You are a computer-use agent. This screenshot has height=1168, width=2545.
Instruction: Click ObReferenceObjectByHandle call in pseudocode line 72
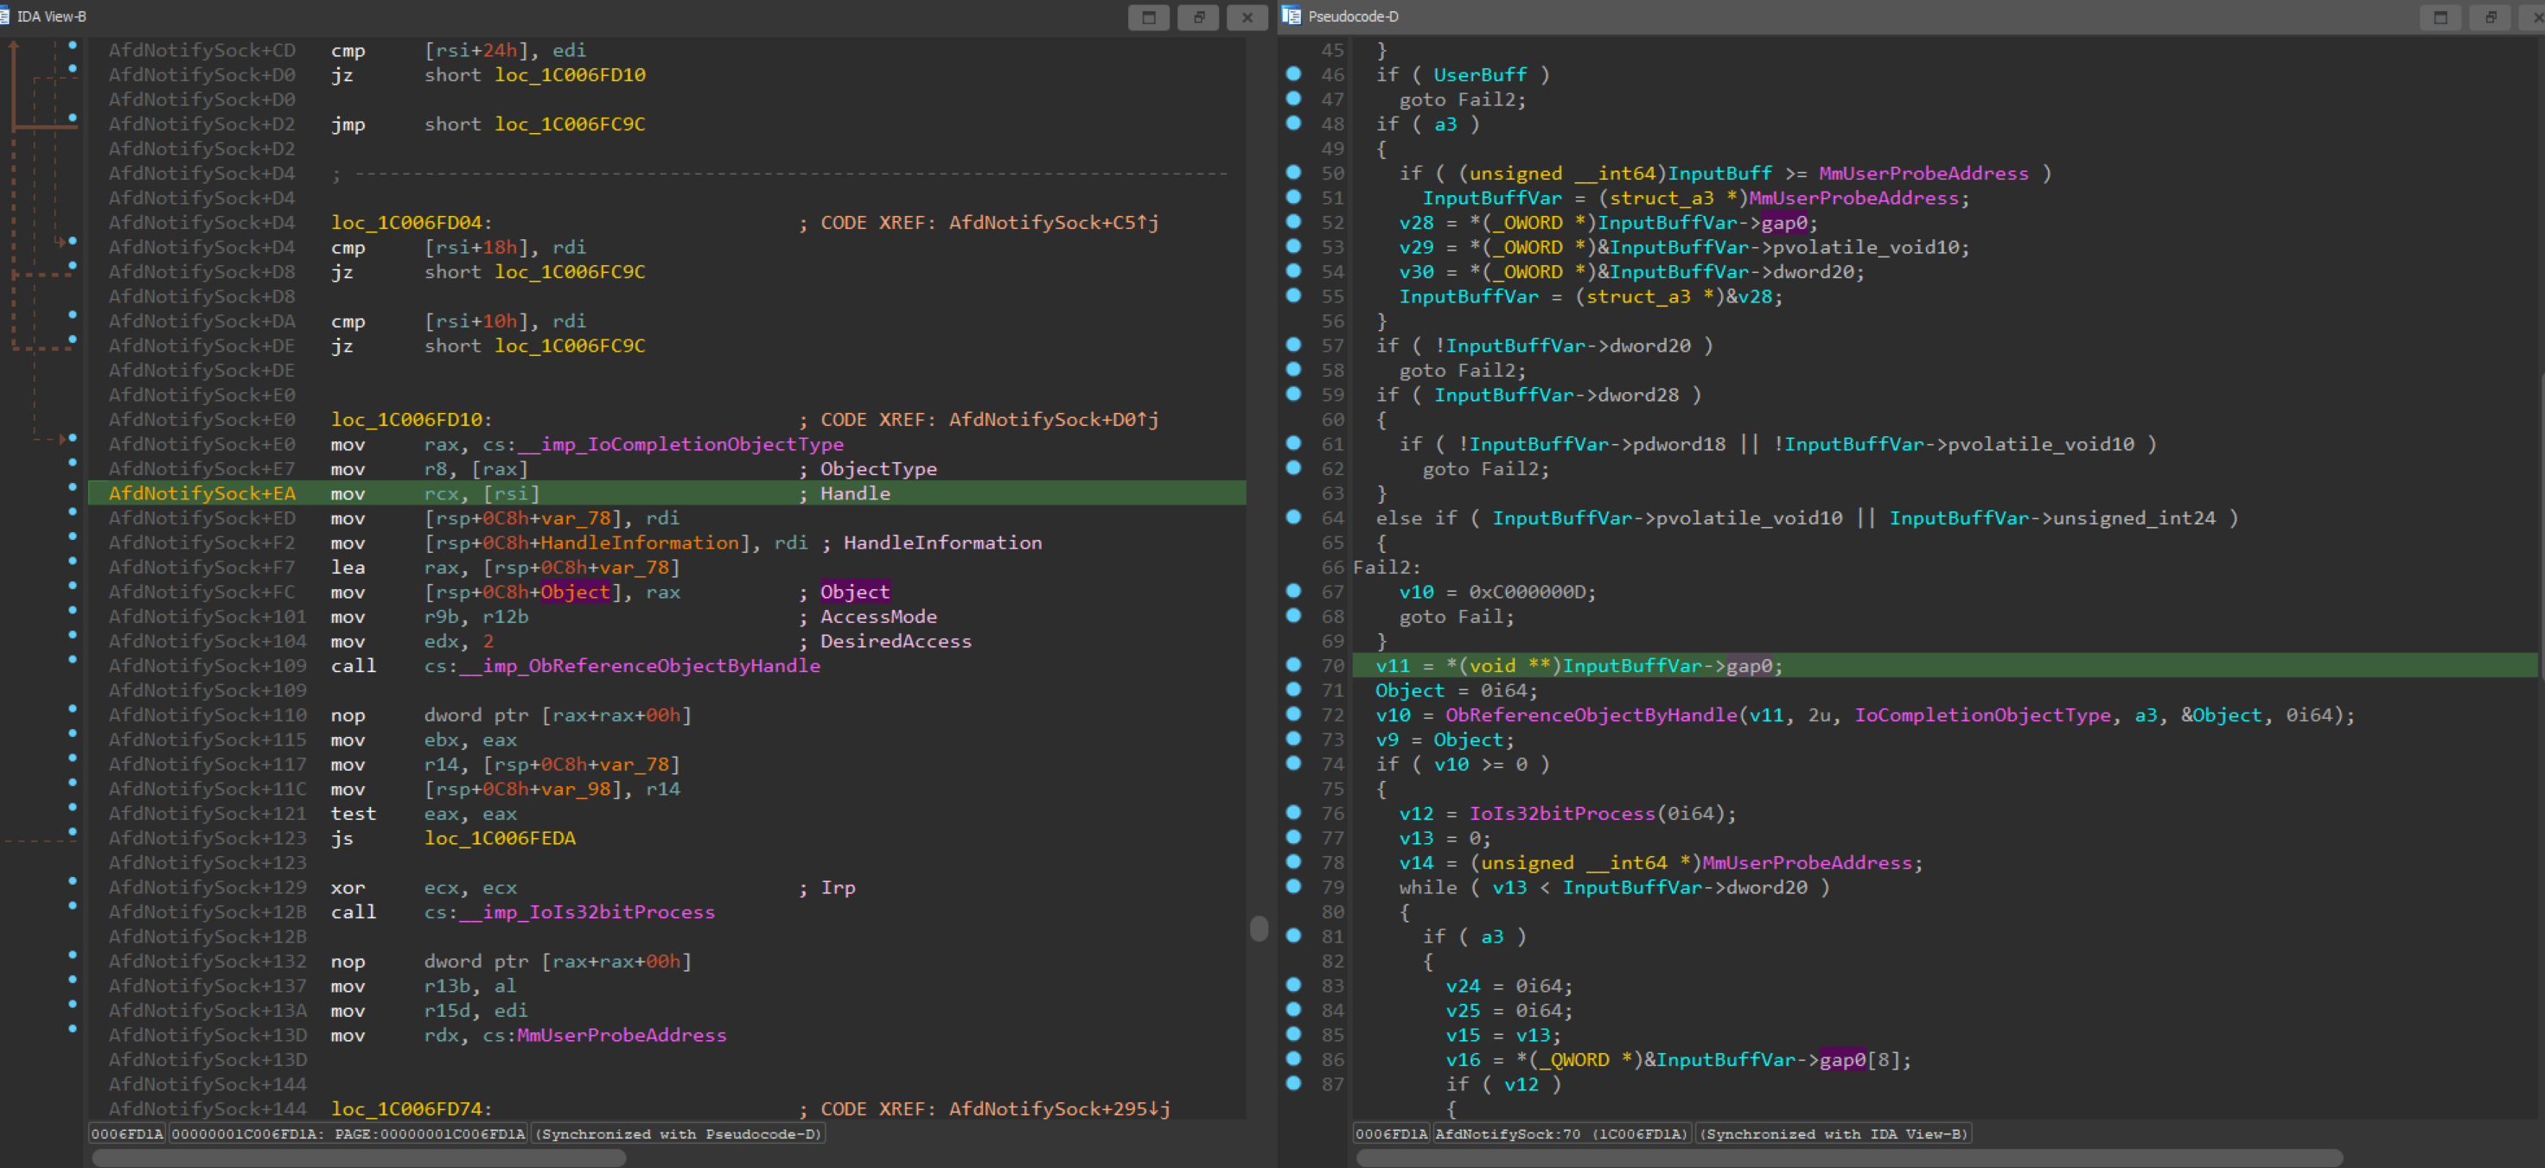pyautogui.click(x=1590, y=714)
